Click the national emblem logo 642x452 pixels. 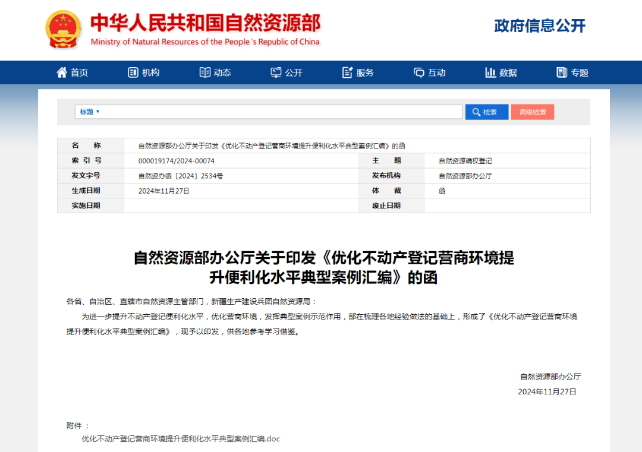[x=64, y=30]
